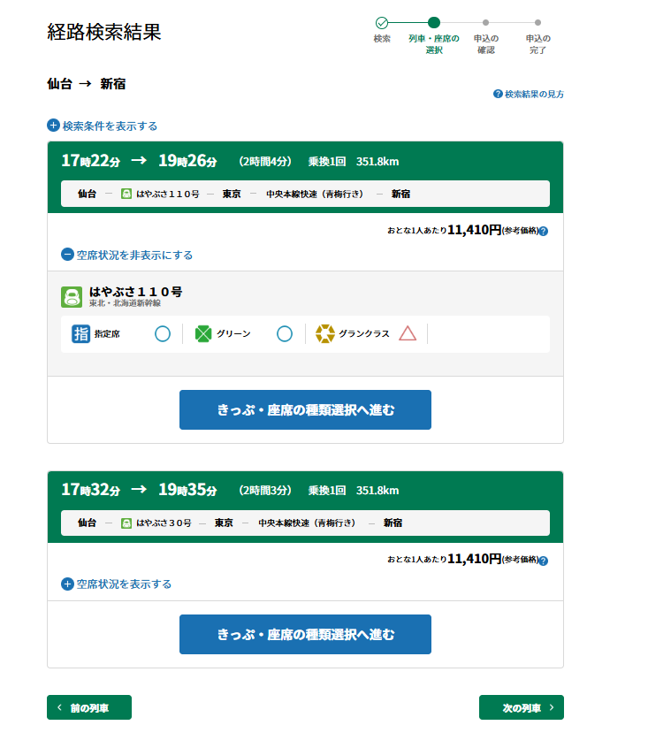
Task: Click the help icon next to first 11,410円 price
Action: point(544,232)
